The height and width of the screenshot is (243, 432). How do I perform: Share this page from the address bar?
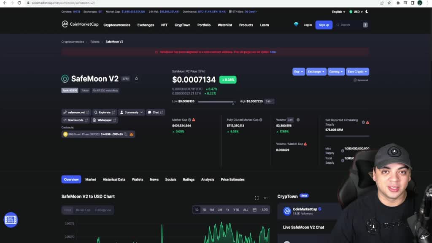pyautogui.click(x=382, y=3)
